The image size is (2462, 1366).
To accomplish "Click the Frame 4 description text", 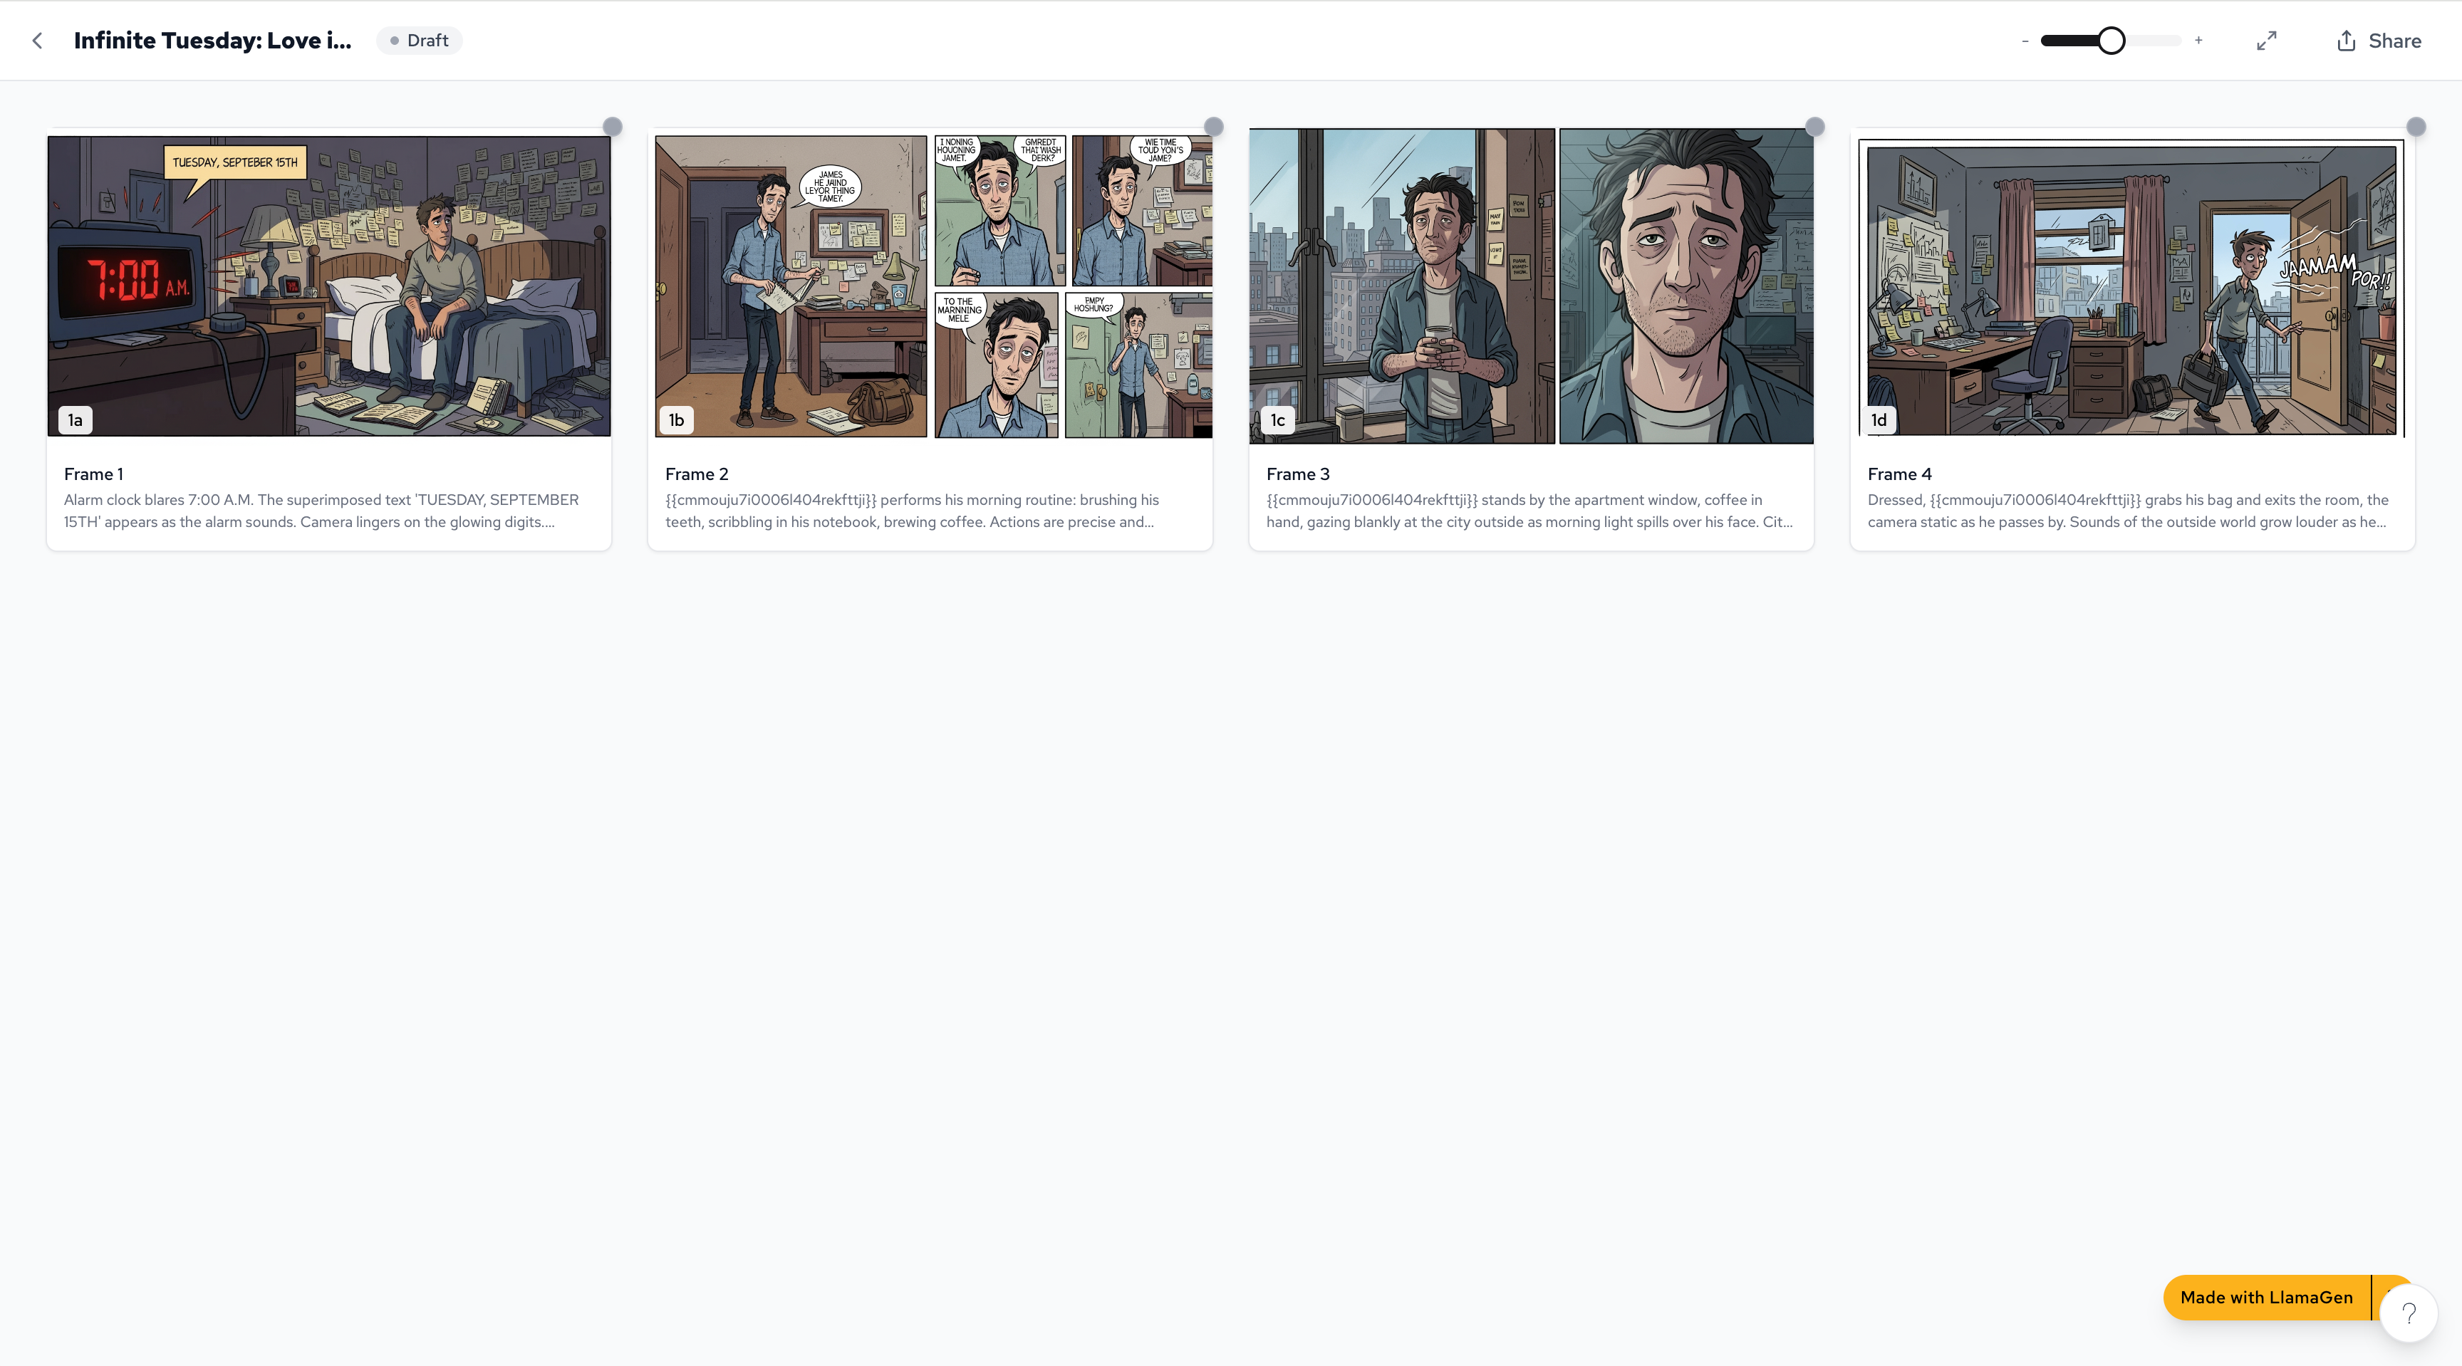I will coord(2127,511).
